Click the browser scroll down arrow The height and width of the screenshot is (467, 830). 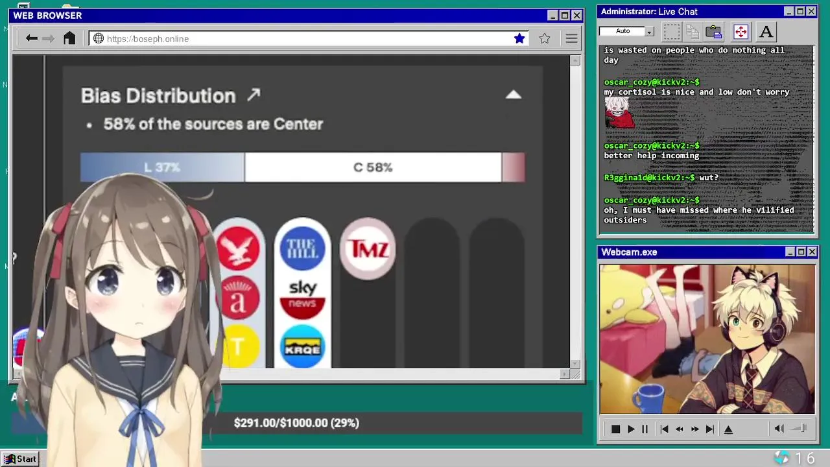click(x=575, y=364)
